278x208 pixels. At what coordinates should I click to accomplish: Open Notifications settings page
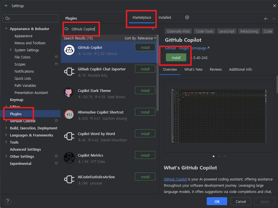pyautogui.click(x=24, y=72)
